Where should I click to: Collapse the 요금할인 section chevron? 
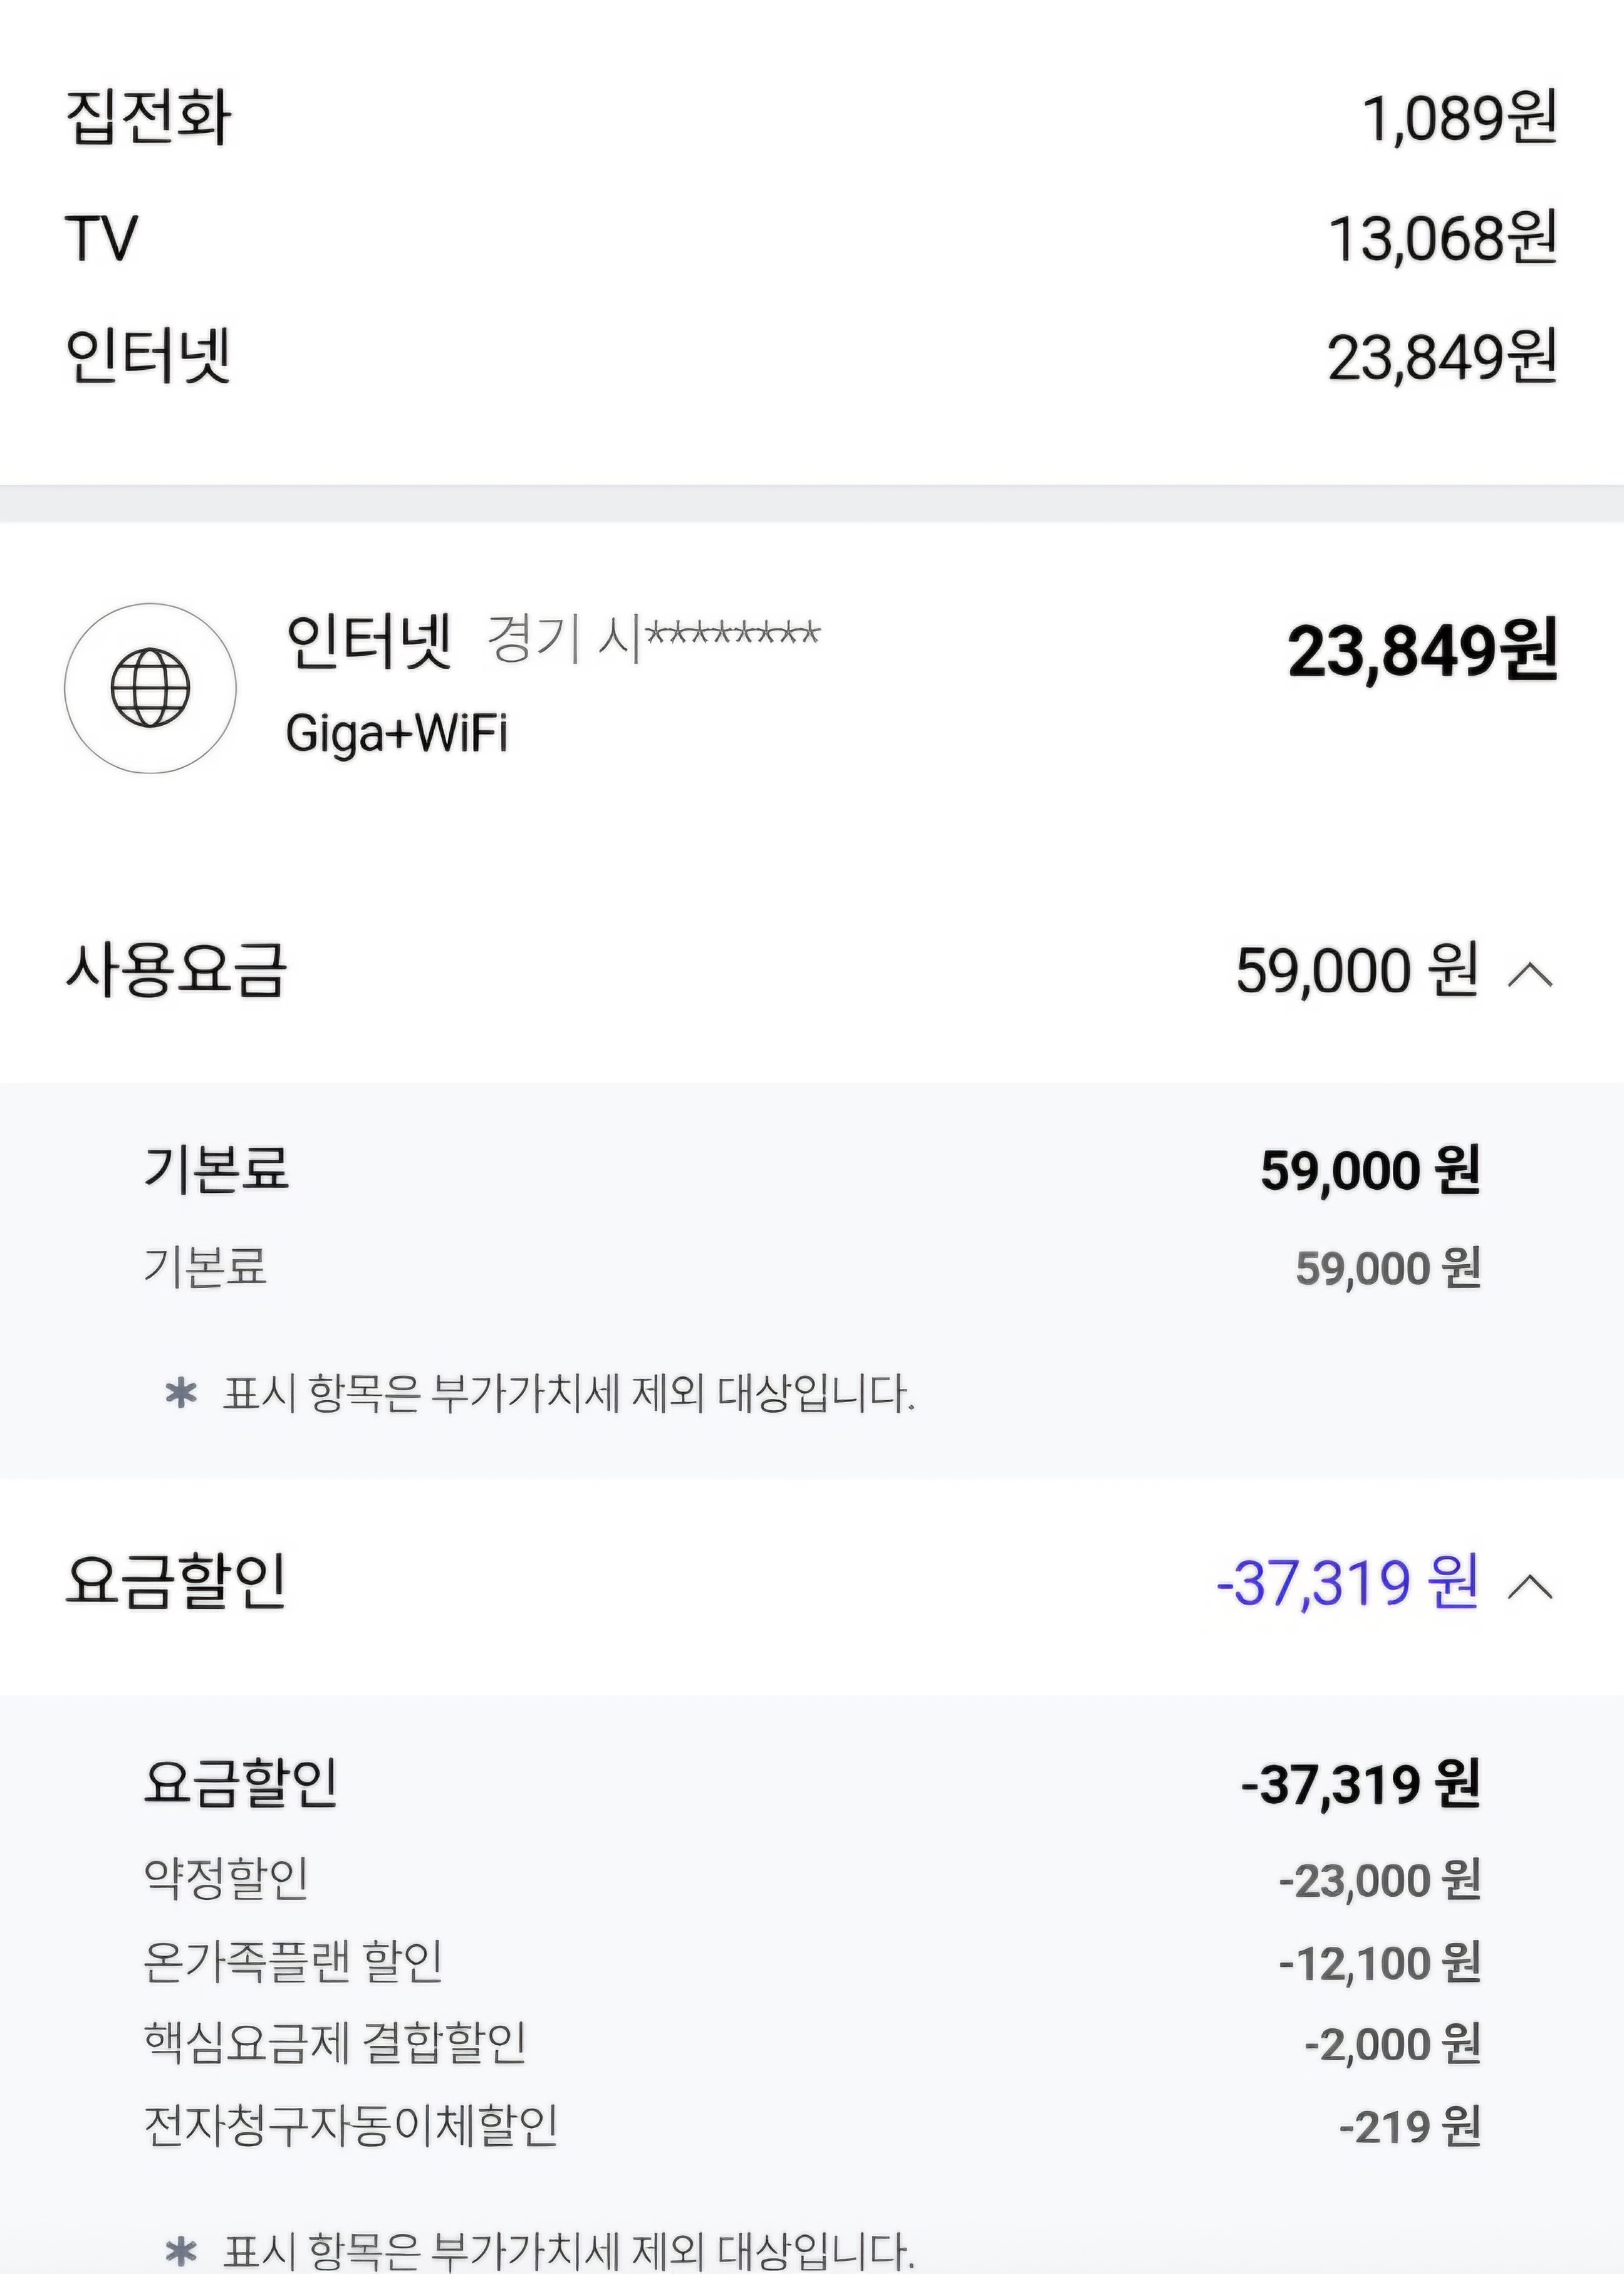coord(1530,1586)
